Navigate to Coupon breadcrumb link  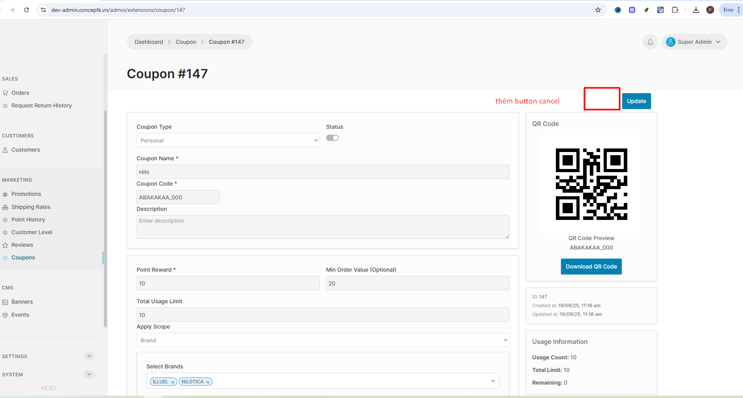pyautogui.click(x=186, y=42)
